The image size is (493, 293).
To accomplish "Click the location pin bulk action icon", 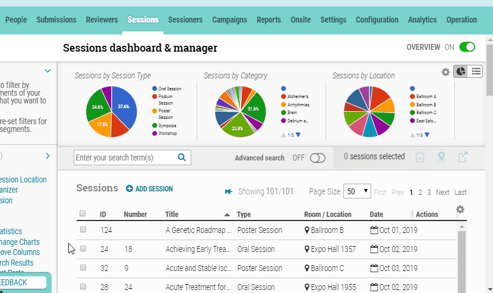I will coord(441,157).
